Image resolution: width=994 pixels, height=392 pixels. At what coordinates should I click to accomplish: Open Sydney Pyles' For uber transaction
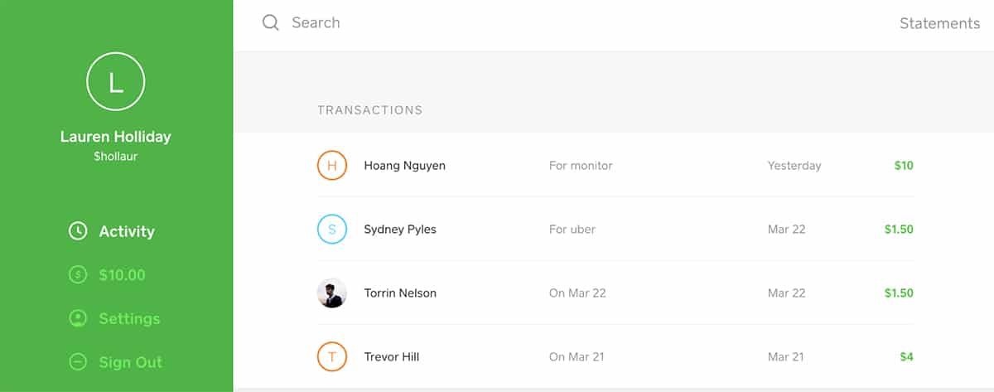572,230
